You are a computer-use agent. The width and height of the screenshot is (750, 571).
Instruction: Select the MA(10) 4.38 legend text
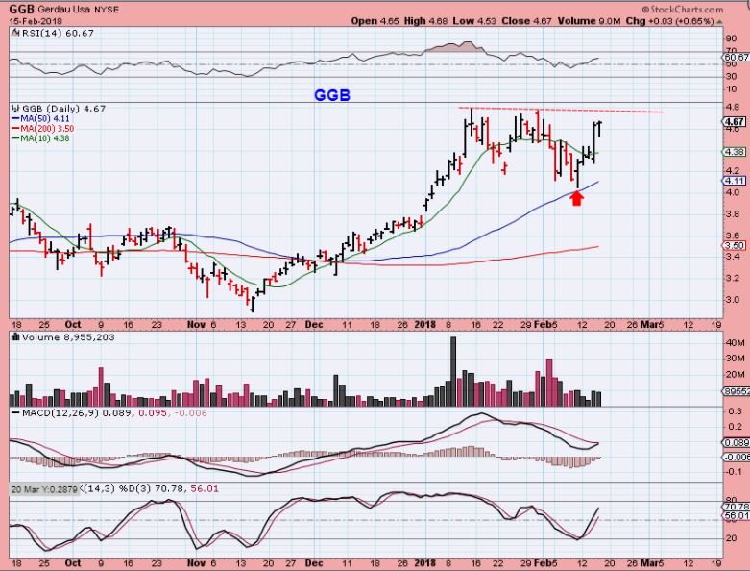tap(45, 138)
